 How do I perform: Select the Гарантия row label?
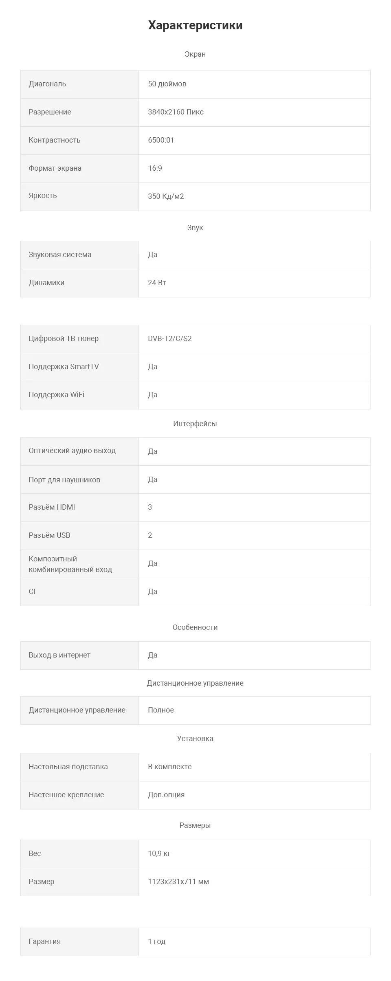click(x=45, y=941)
